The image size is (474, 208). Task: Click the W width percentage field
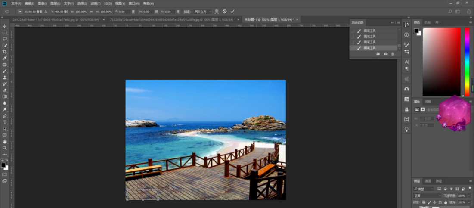tap(81, 12)
